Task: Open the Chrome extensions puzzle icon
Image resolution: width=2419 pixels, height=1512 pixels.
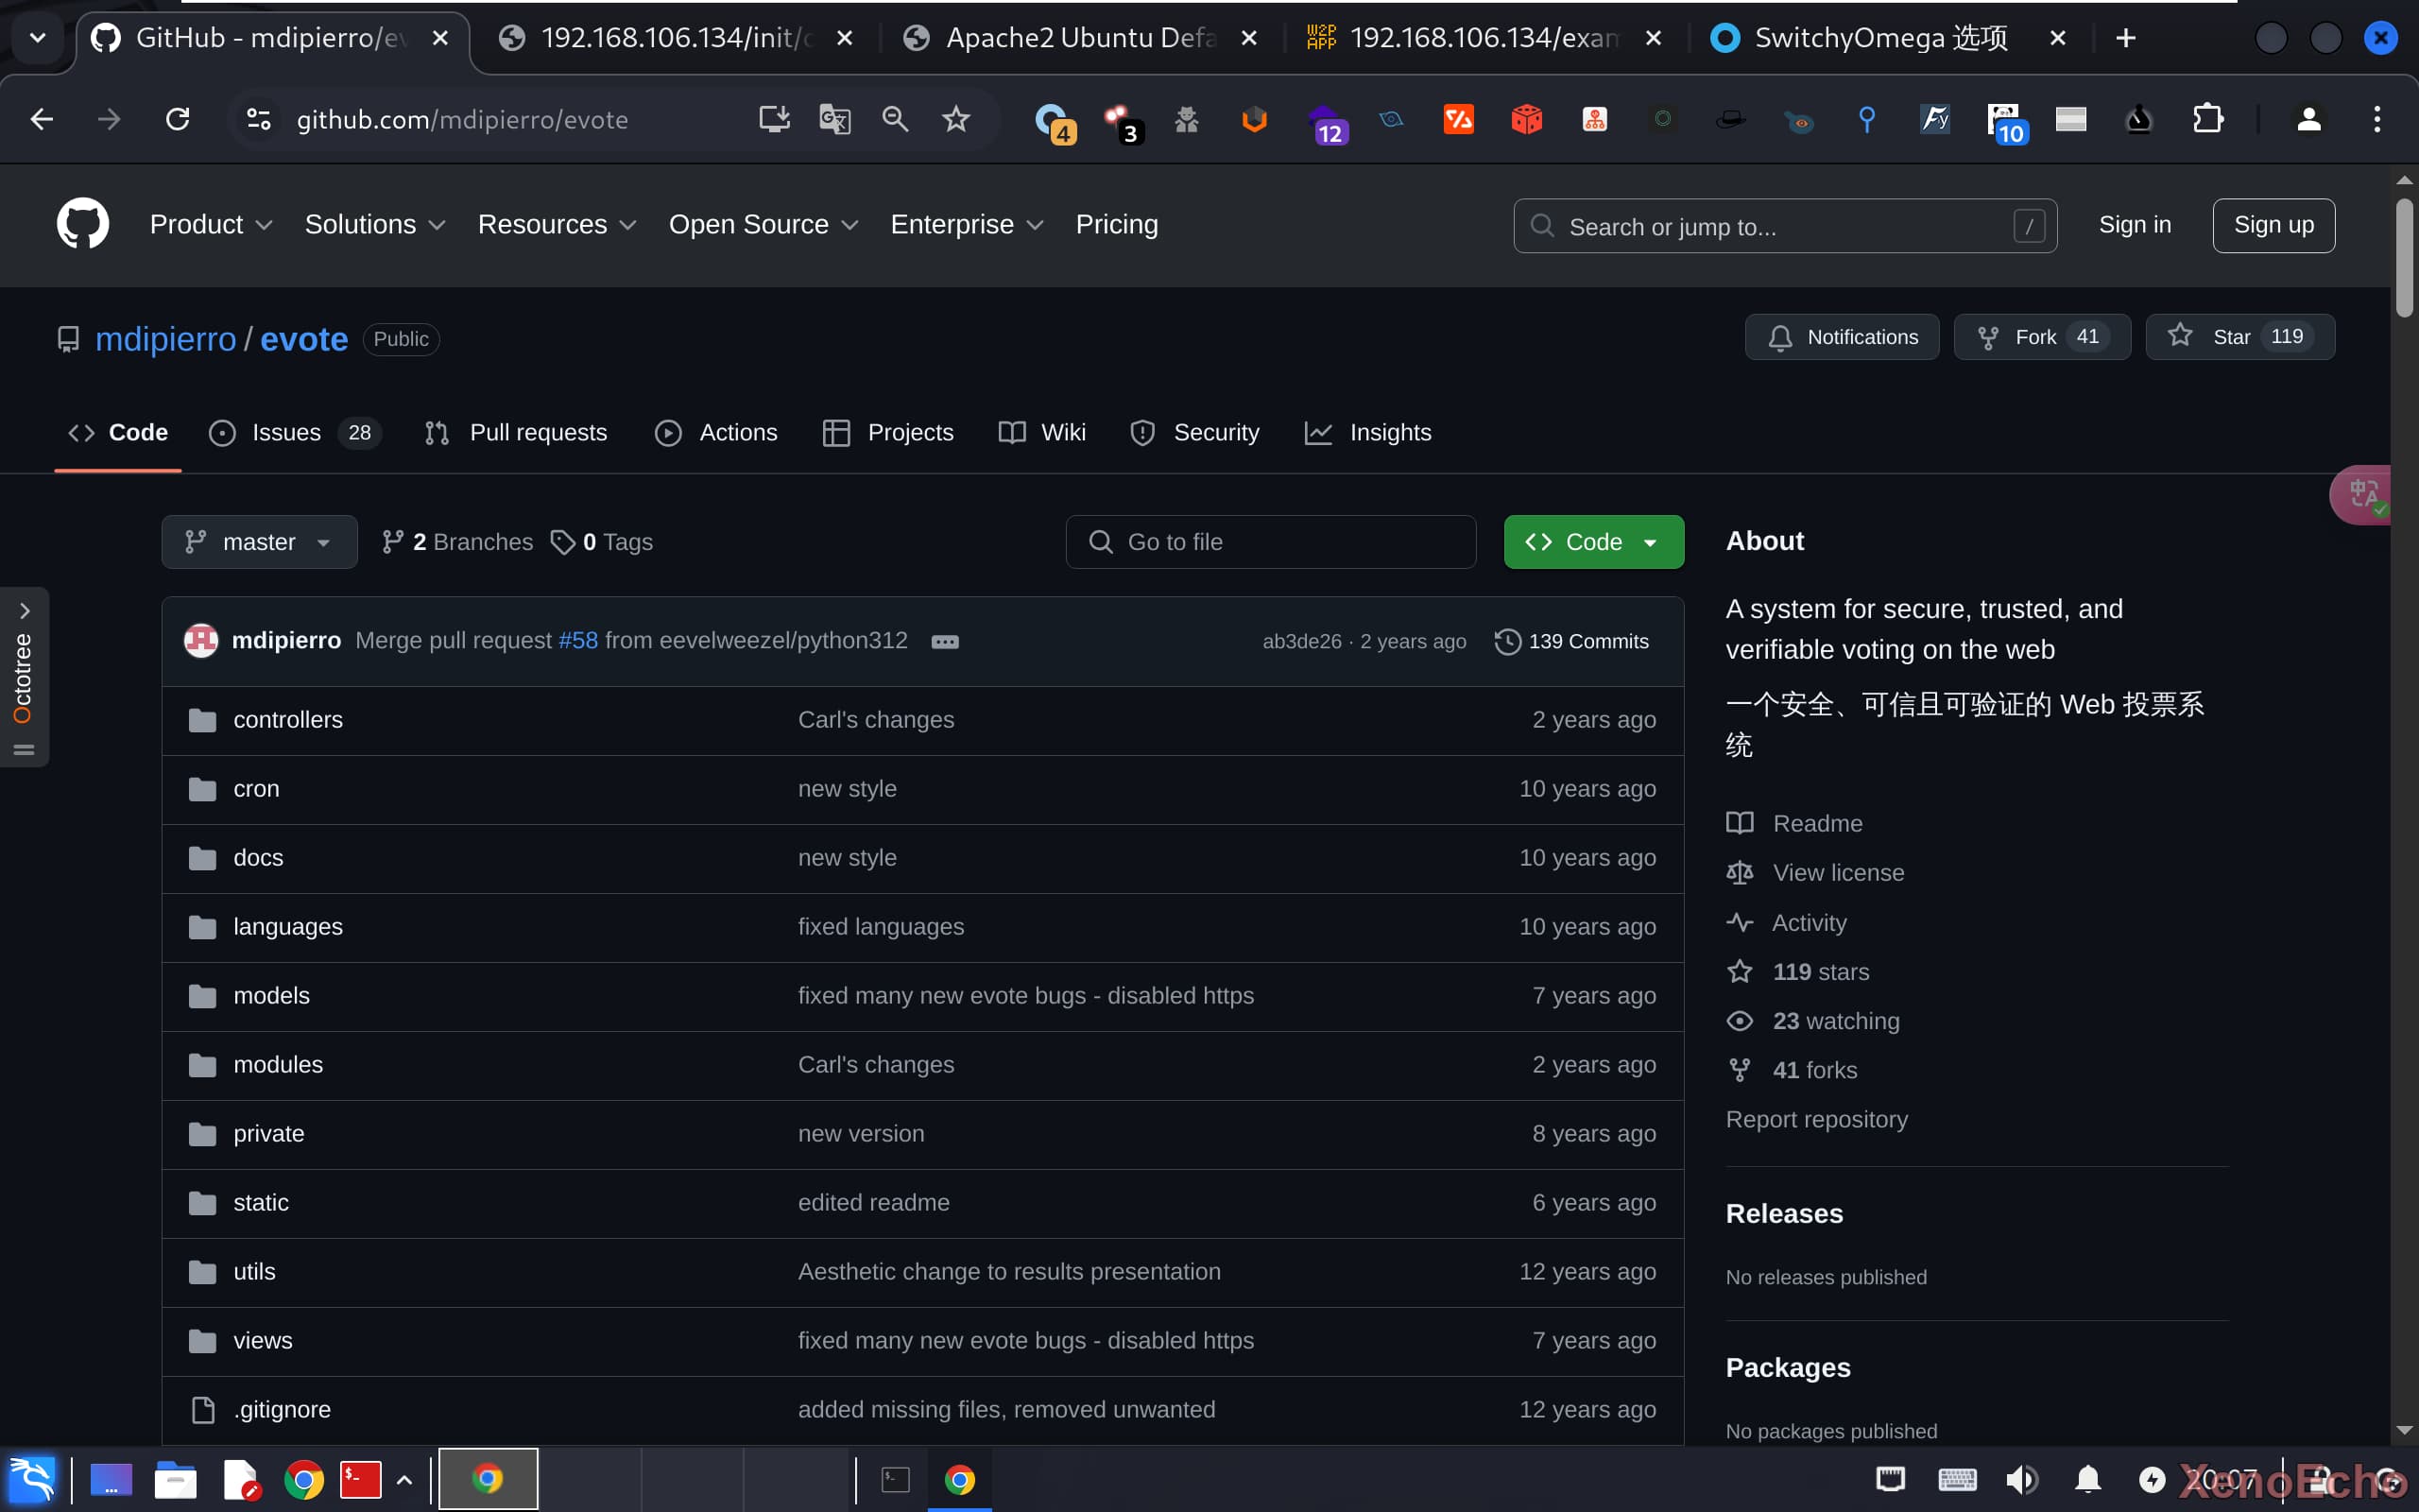Action: point(2207,120)
